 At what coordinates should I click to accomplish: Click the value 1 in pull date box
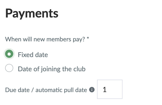click(104, 90)
